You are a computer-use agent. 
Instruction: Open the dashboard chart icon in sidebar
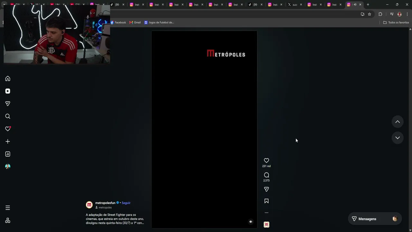tap(8, 154)
